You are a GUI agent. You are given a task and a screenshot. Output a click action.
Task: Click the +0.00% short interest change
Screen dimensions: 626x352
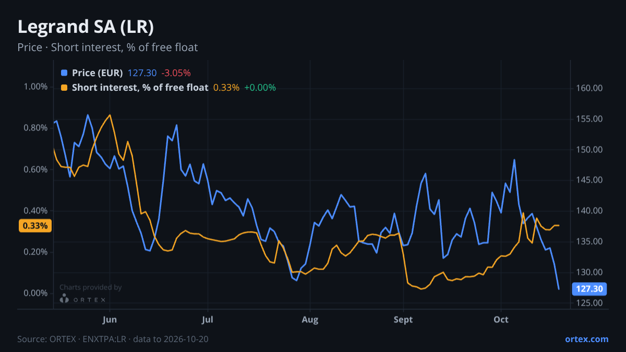click(260, 88)
